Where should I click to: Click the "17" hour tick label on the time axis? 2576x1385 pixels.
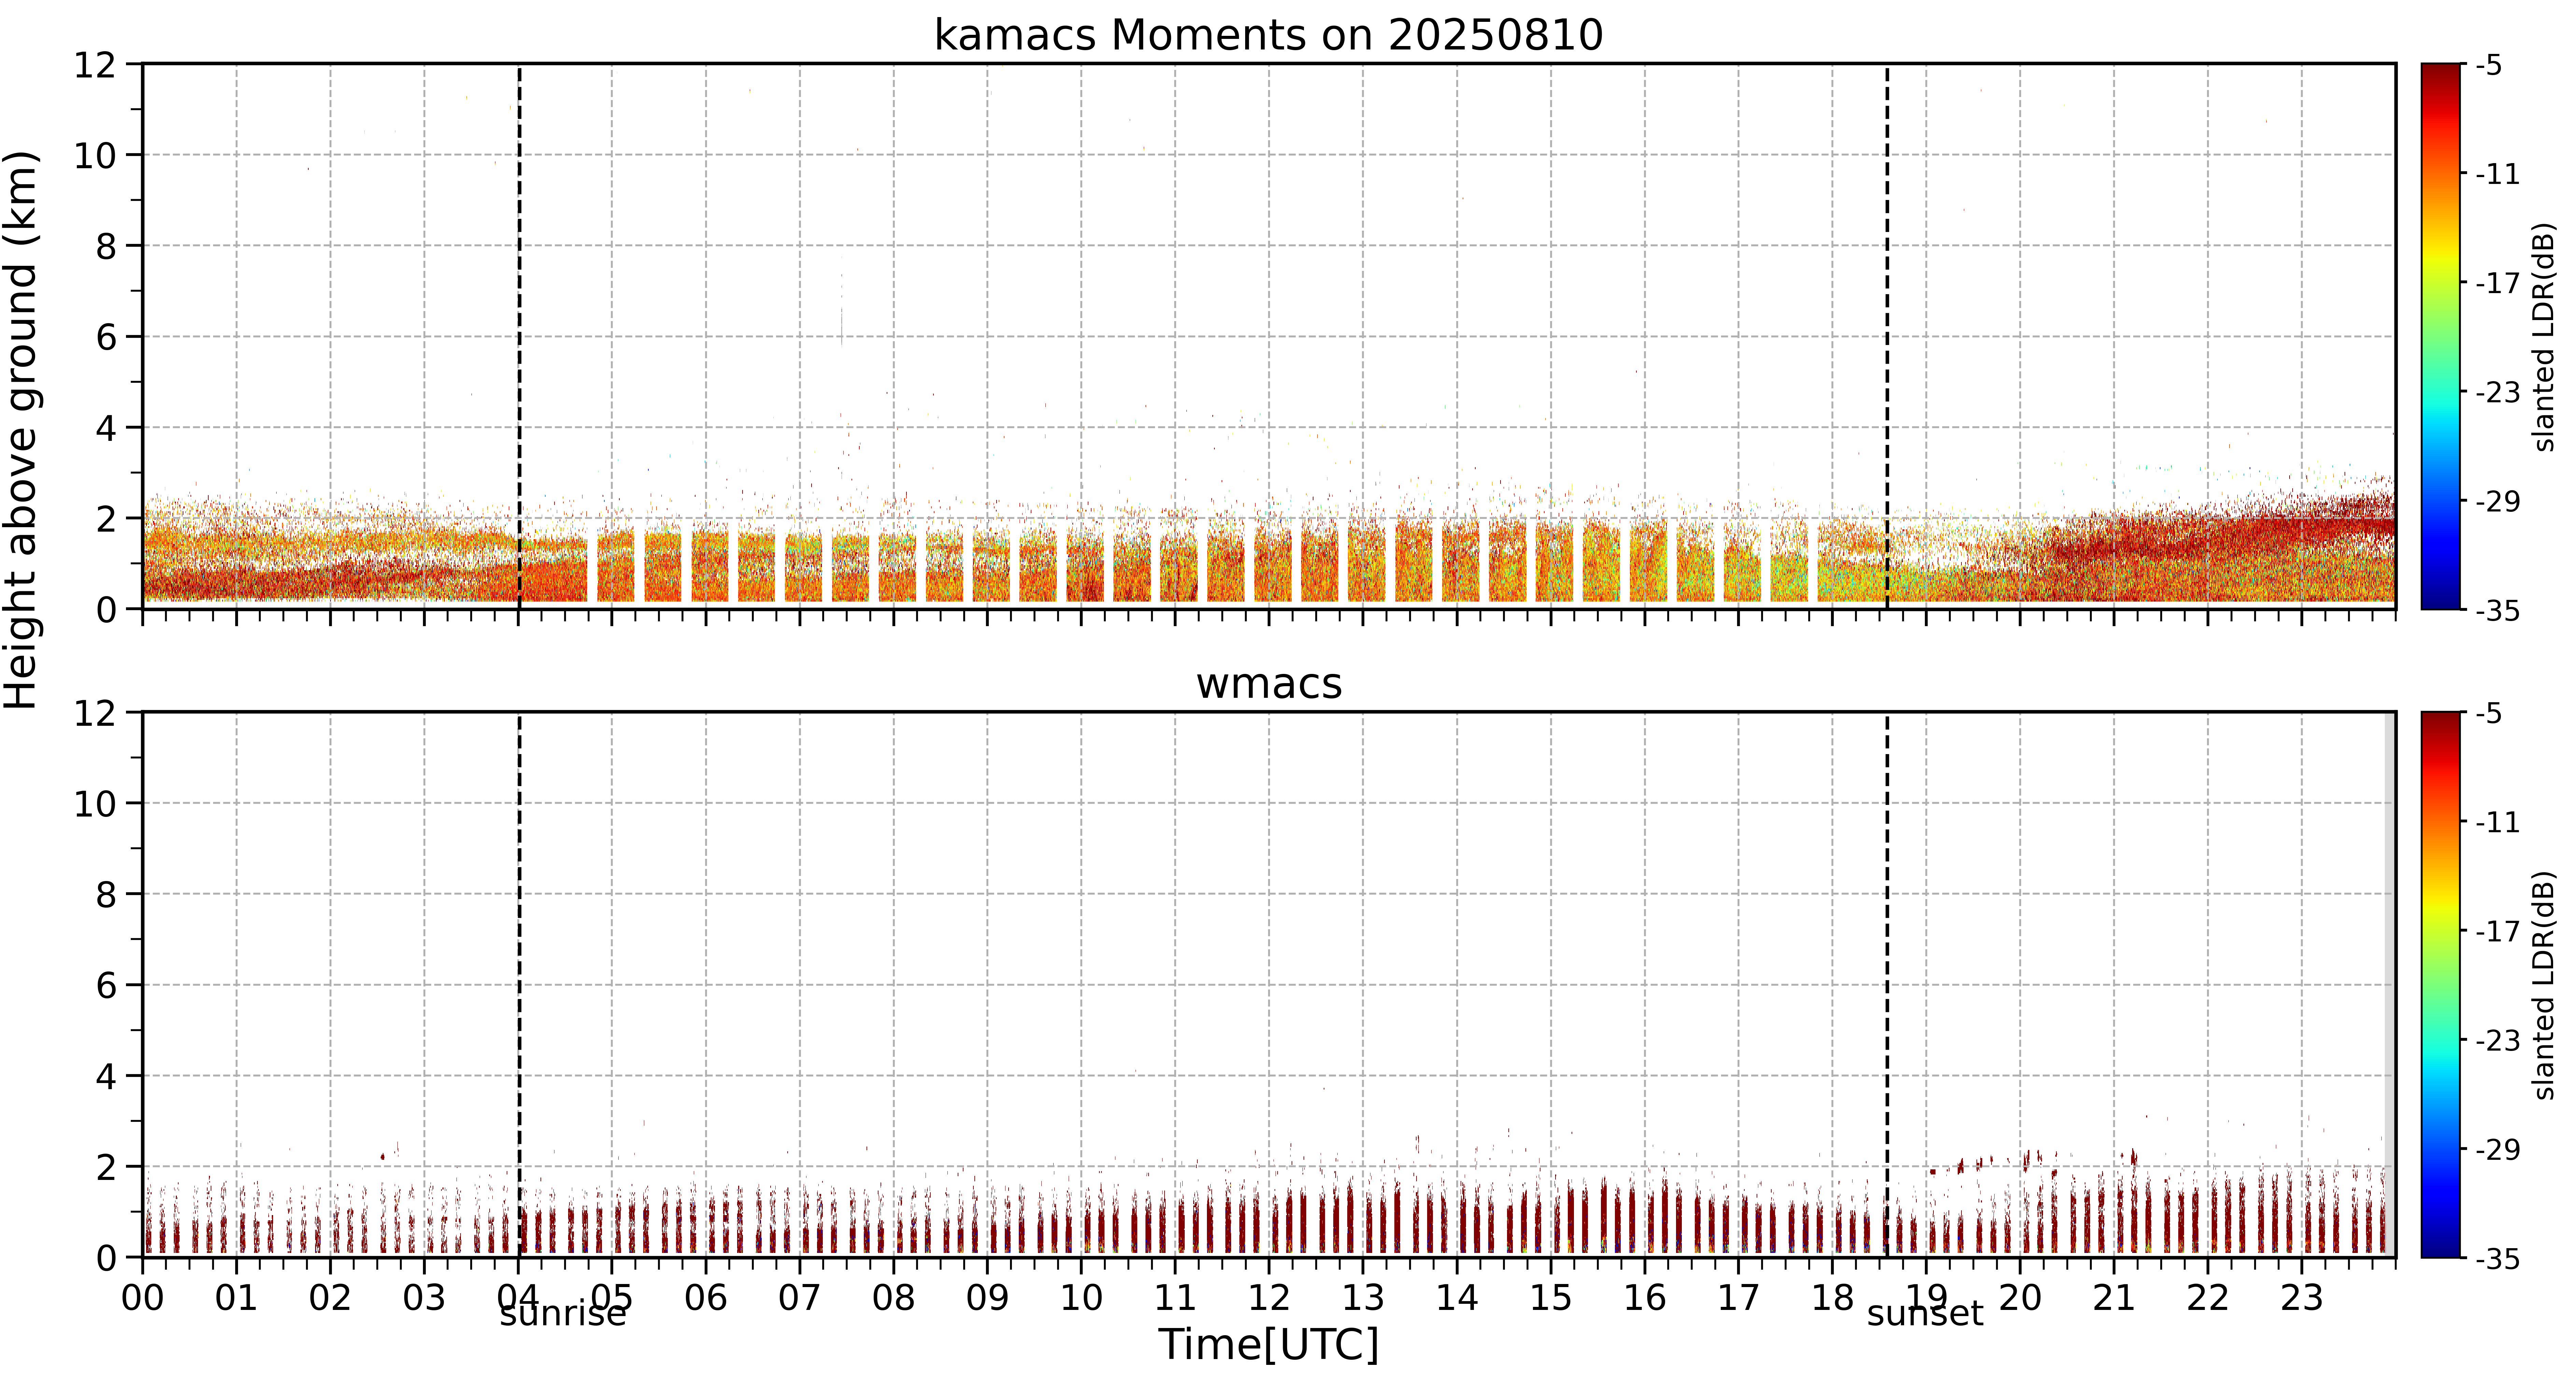pos(1738,1298)
